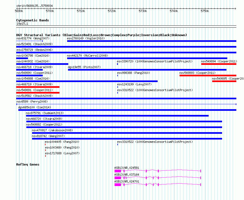Open variant nsv818742 (Wang2007)

tap(48, 136)
